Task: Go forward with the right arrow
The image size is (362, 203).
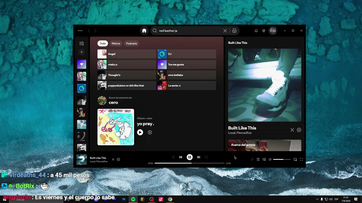Action: [95, 31]
